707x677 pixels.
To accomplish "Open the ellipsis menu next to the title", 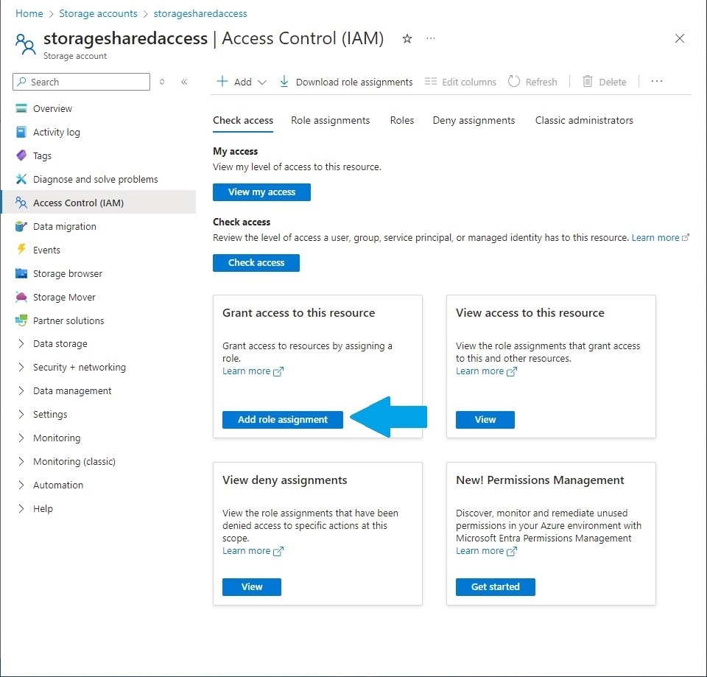I will pos(431,39).
